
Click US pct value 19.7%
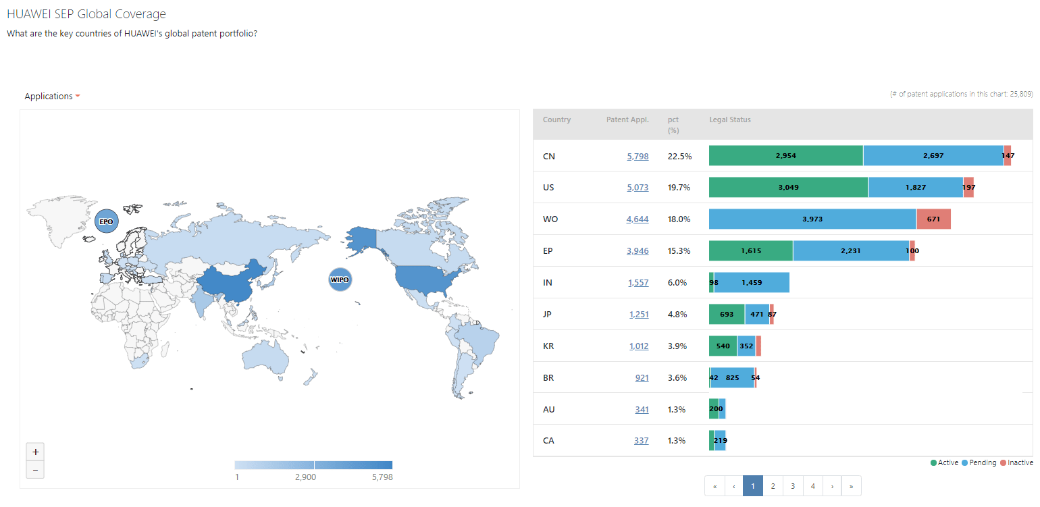click(x=679, y=188)
